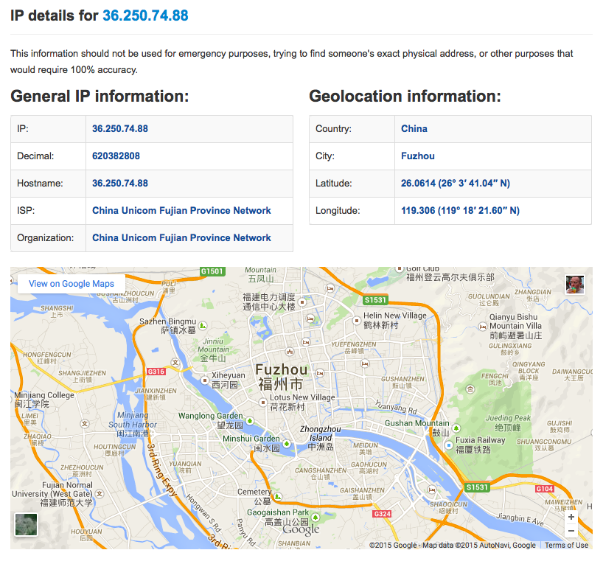Click the Fuzhou city label on map
The height and width of the screenshot is (564, 603).
(281, 377)
